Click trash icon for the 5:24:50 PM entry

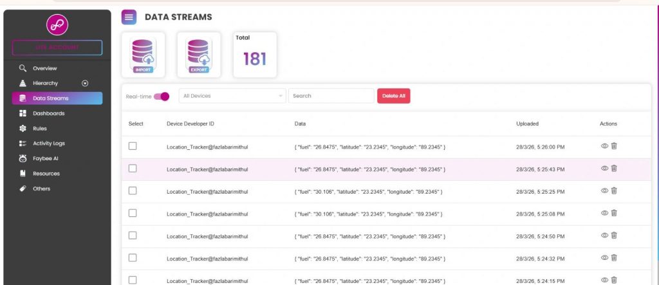click(x=614, y=235)
